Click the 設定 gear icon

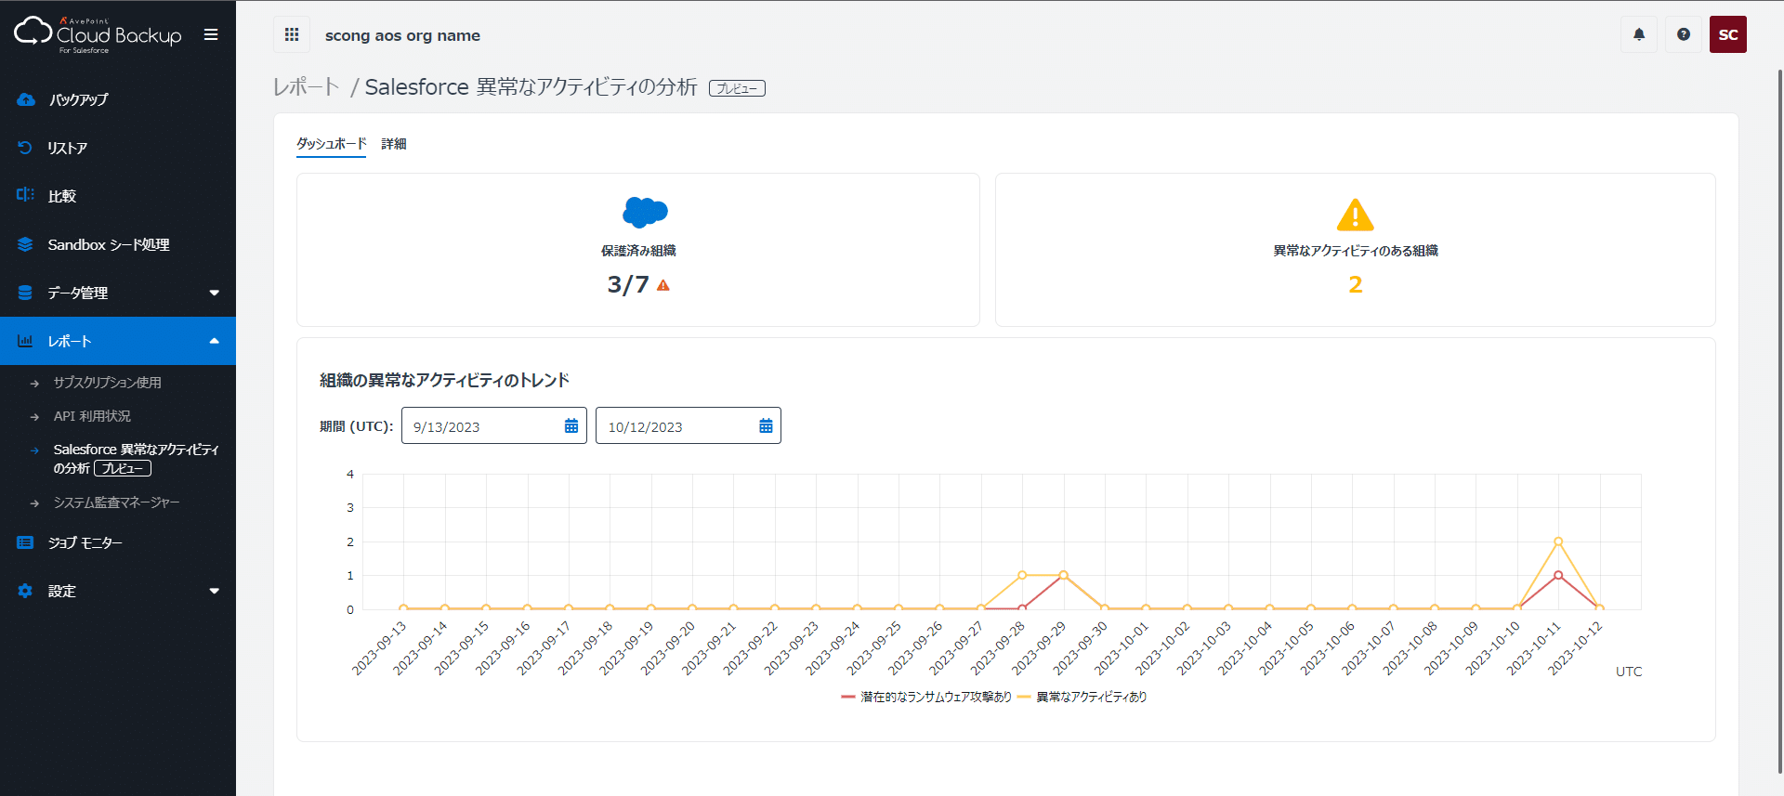[25, 591]
